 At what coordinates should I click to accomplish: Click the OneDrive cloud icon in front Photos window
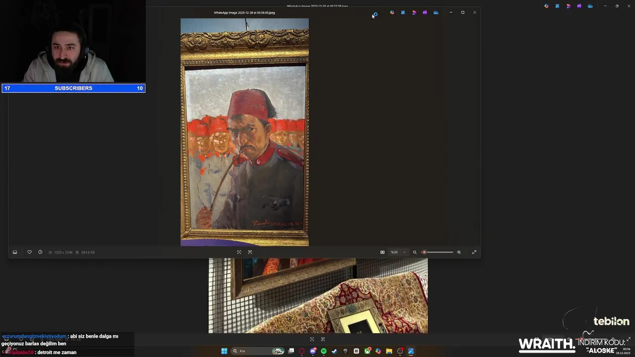[x=436, y=12]
